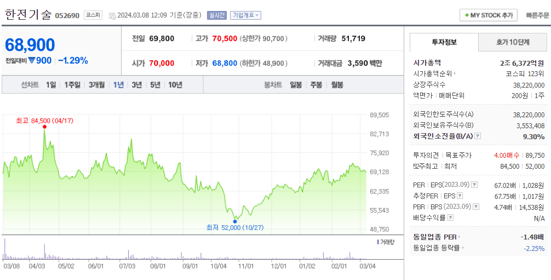Click the 전일 value 69,800
This screenshot has width=551, height=280.
pyautogui.click(x=162, y=39)
